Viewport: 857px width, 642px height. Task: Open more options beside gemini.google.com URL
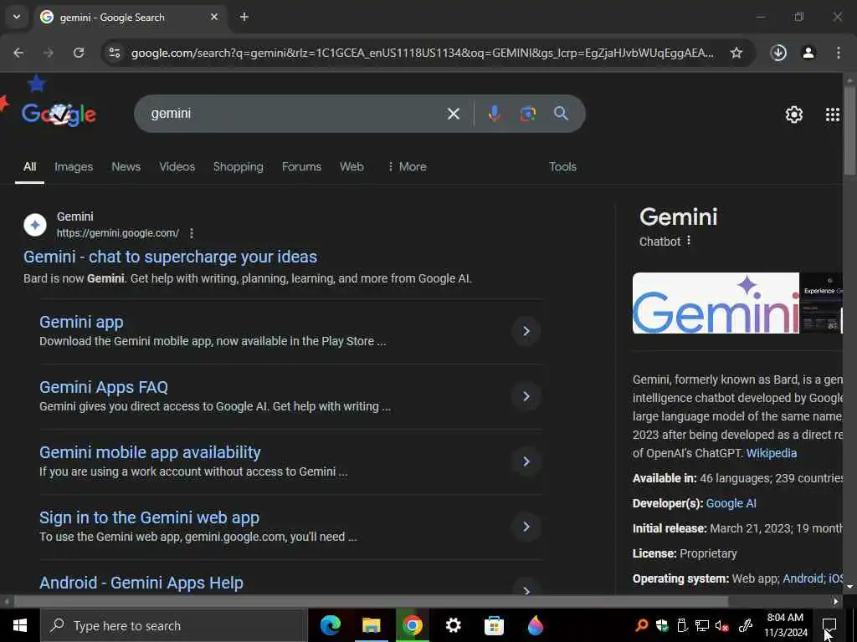(192, 234)
